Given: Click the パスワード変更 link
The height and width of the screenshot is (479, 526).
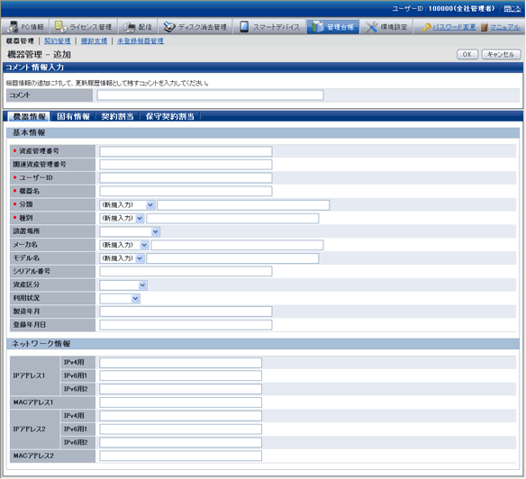Looking at the screenshot, I should 454,27.
